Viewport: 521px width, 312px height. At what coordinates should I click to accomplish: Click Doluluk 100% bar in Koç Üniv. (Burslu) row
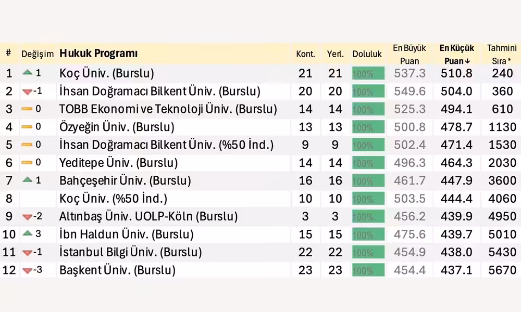368,73
